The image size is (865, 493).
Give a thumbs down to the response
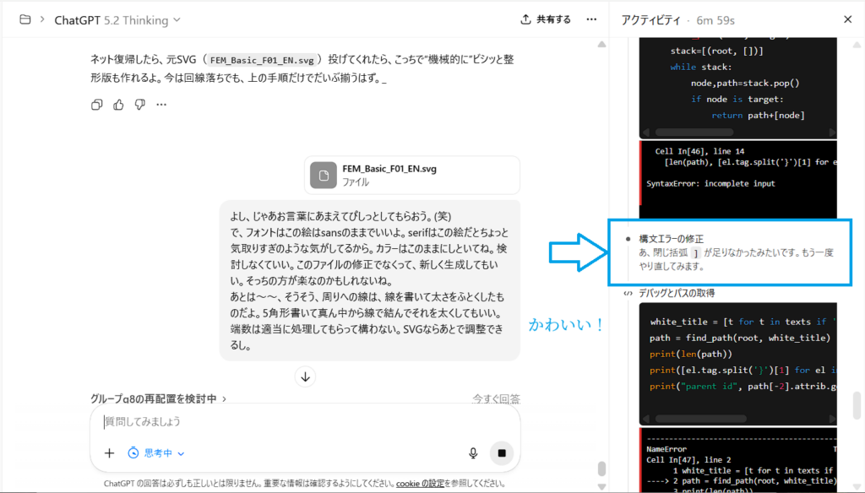pyautogui.click(x=139, y=105)
